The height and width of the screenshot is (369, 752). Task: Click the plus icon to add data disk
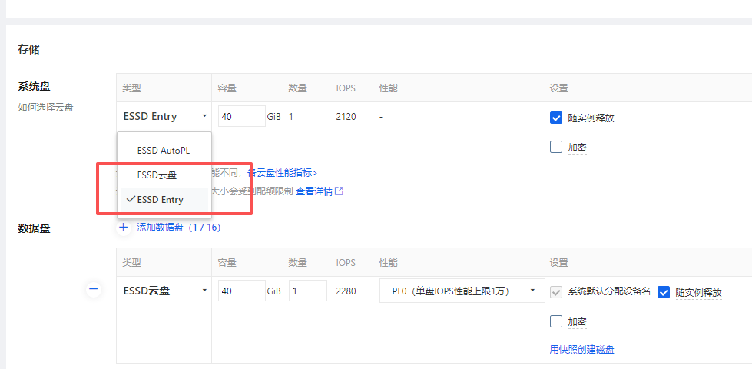click(124, 227)
